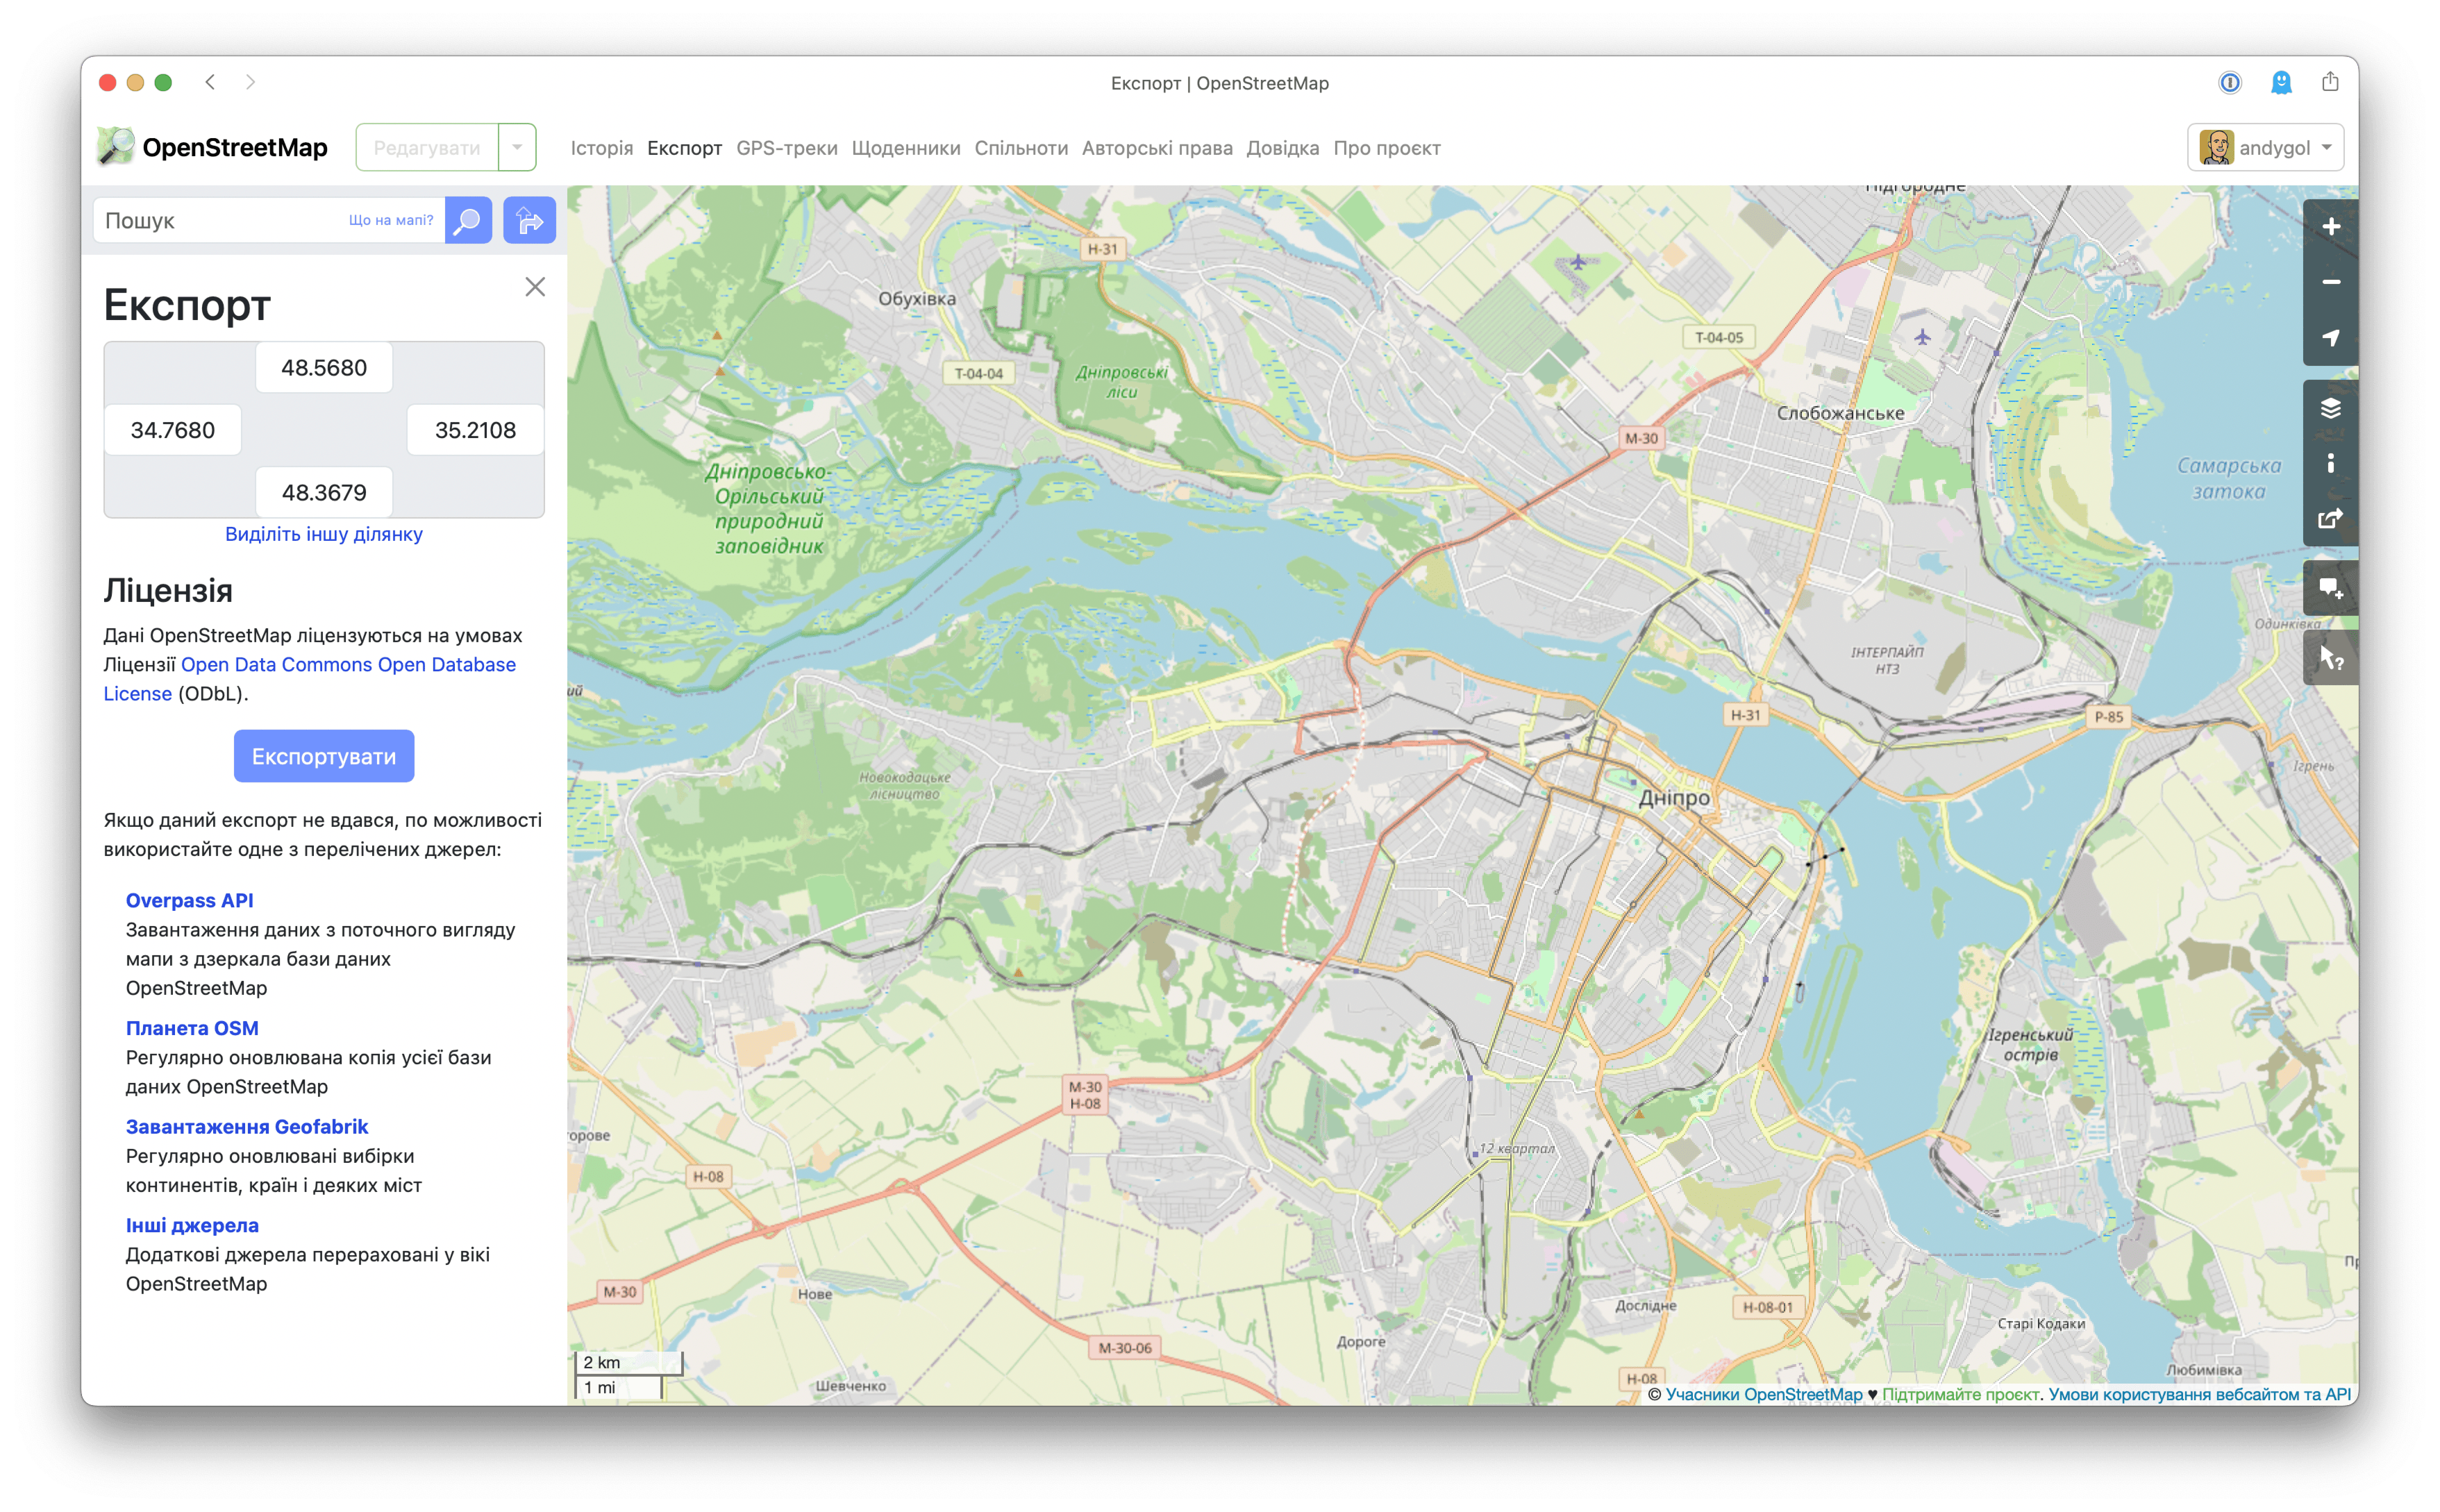Click the 48.5680 north coordinate field
2440x1512 pixels.
323,367
